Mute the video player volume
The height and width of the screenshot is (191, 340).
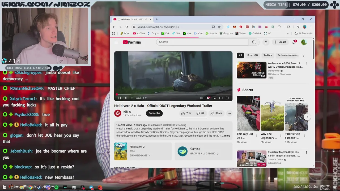[132, 98]
